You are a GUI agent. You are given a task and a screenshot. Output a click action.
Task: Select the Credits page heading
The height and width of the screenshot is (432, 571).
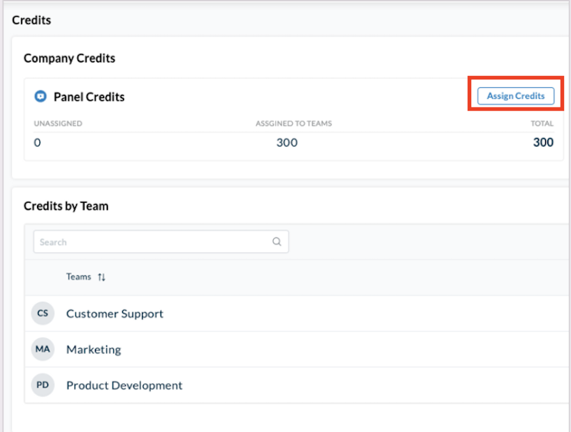tap(31, 20)
